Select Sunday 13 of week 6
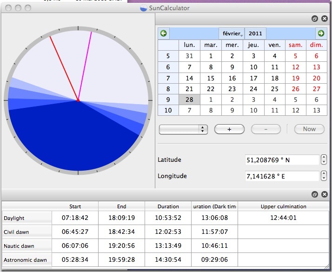Screen dimensions: 332x272 (x=317, y=67)
